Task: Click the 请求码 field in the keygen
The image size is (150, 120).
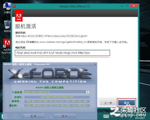Action: [57, 101]
